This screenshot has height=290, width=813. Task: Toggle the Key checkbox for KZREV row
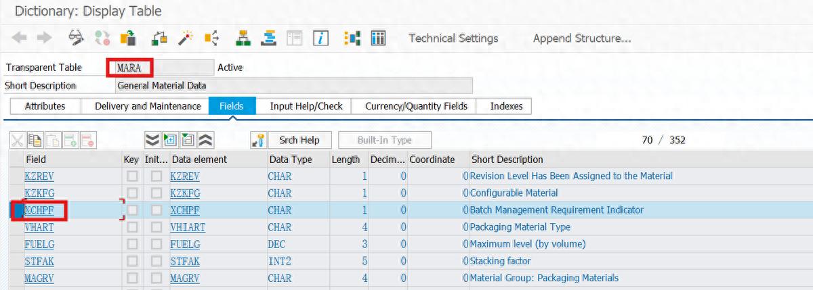(132, 176)
